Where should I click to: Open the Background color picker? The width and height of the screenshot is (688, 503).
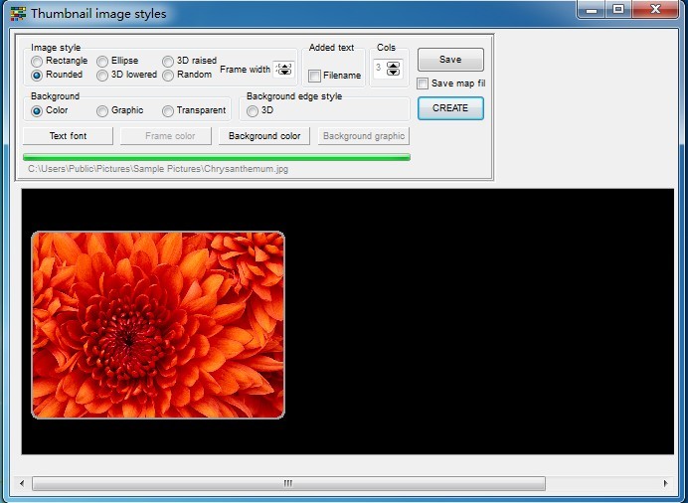tap(264, 136)
